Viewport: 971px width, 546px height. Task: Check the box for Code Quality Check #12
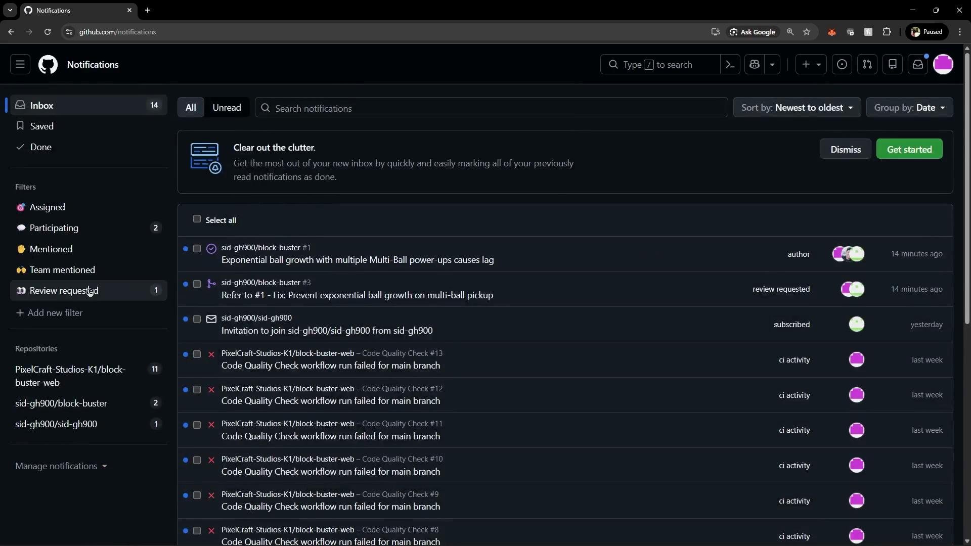(197, 390)
